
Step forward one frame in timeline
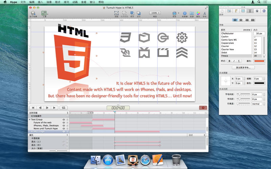point(47,108)
